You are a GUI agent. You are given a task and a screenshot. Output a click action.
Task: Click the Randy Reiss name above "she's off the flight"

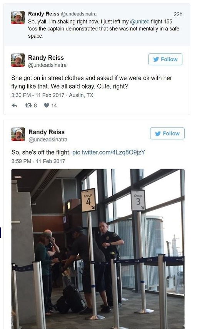(x=47, y=132)
